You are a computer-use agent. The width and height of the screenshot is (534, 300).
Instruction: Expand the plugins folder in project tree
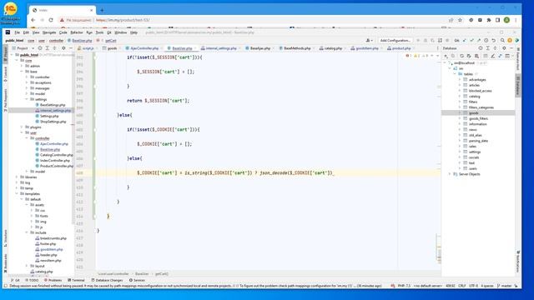(22, 127)
